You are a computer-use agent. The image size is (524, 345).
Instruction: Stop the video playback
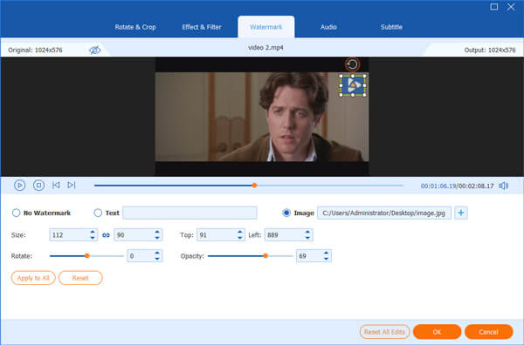[38, 185]
